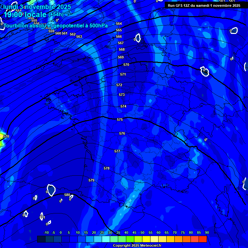Viewport: 248px width, 248px height.
Task: Select the bright green swatch between 40 and 45
Action: point(130,239)
